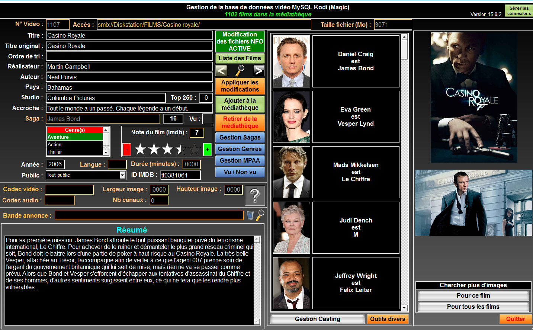
Task: Select Aventure genre in list
Action: 75,137
